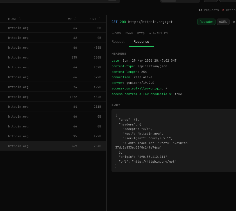
Task: Select the row with 62 ms
Action: 53,38
